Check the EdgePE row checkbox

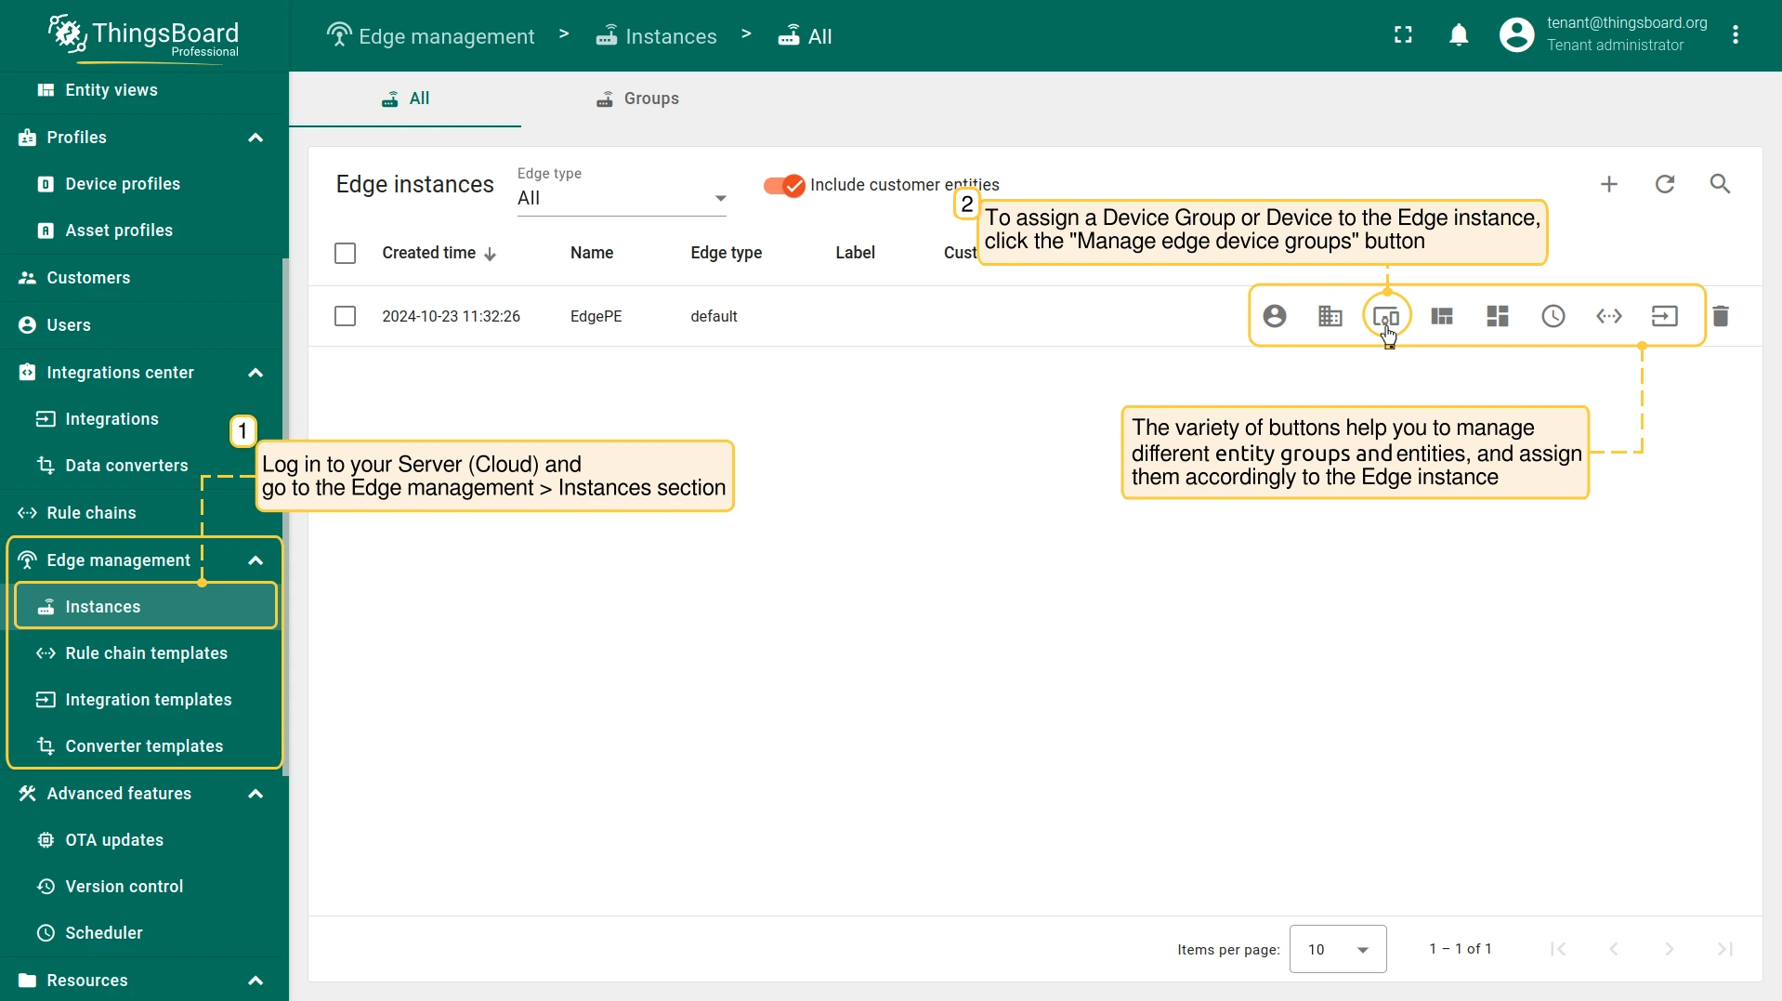[345, 317]
